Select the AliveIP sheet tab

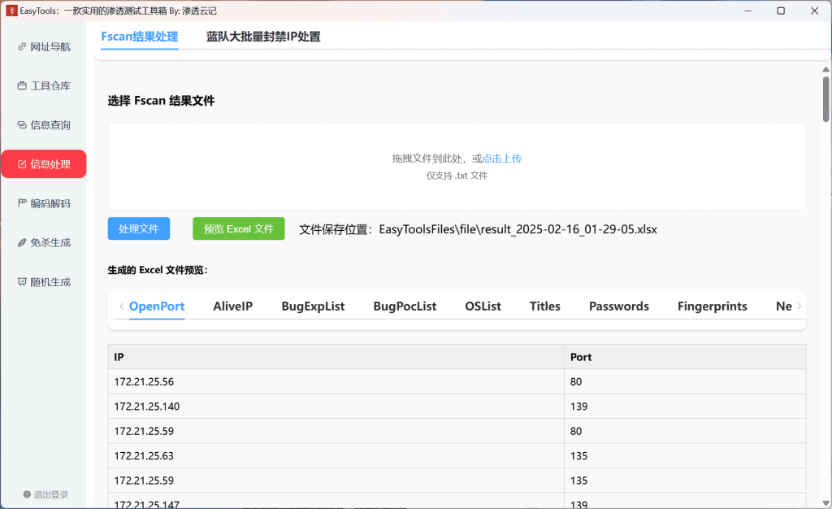tap(233, 307)
